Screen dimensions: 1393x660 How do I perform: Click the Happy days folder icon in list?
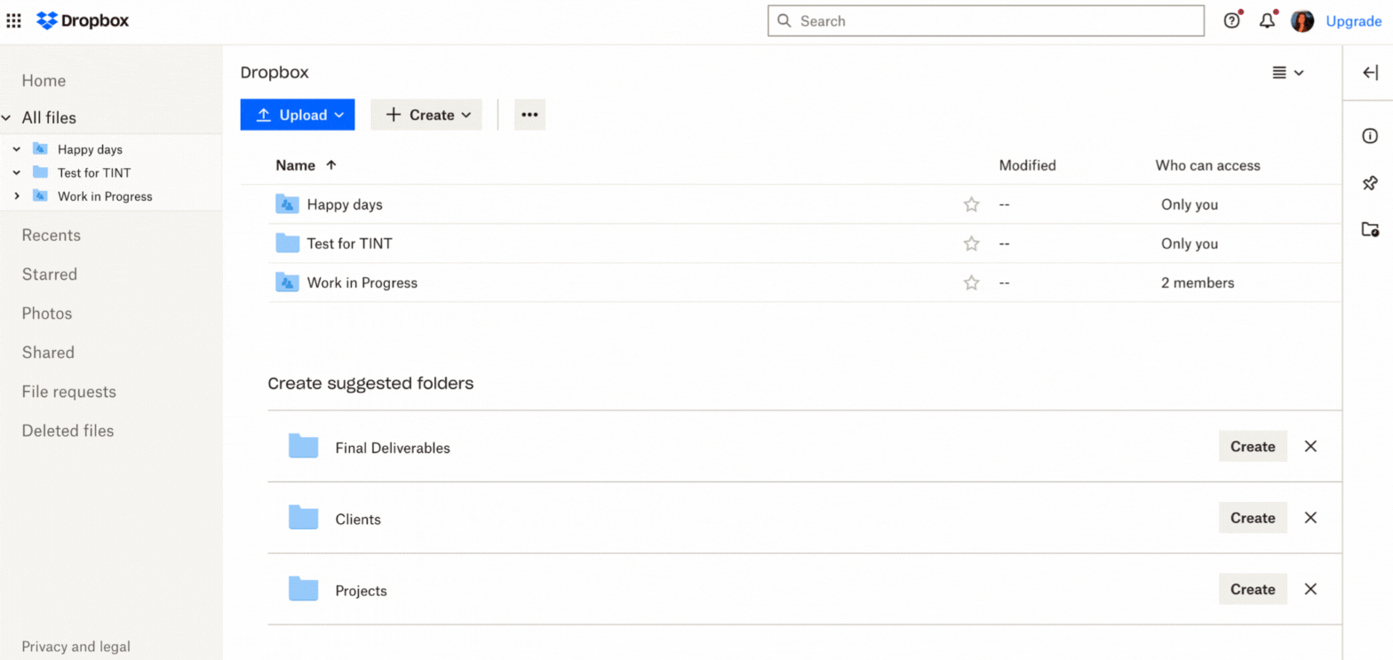tap(287, 204)
